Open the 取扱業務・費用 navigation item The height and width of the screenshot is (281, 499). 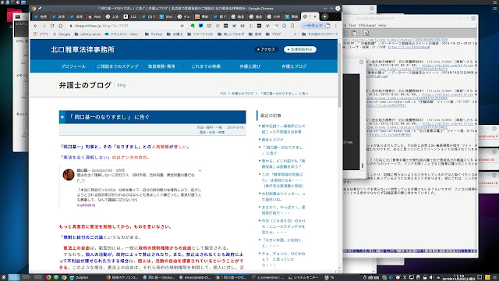click(x=161, y=66)
